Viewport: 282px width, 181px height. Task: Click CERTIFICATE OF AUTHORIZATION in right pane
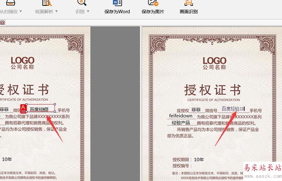click(x=214, y=100)
